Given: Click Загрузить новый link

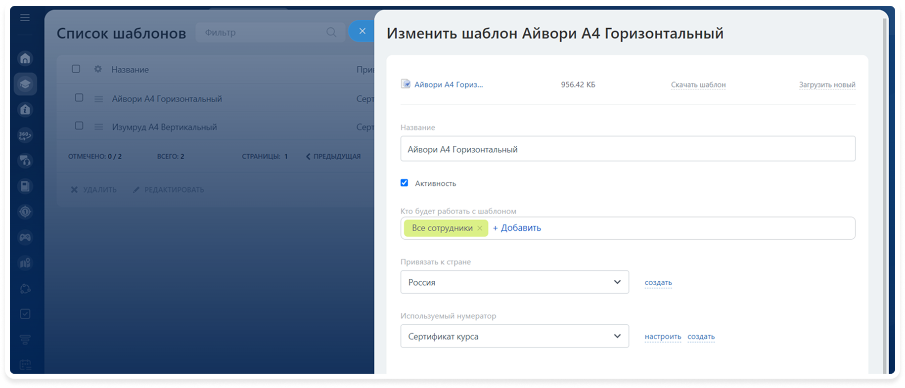Looking at the screenshot, I should tap(827, 85).
